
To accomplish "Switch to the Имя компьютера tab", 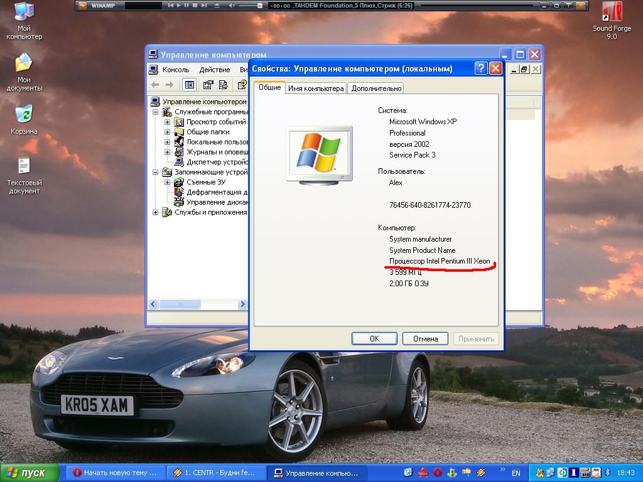I will coord(316,88).
